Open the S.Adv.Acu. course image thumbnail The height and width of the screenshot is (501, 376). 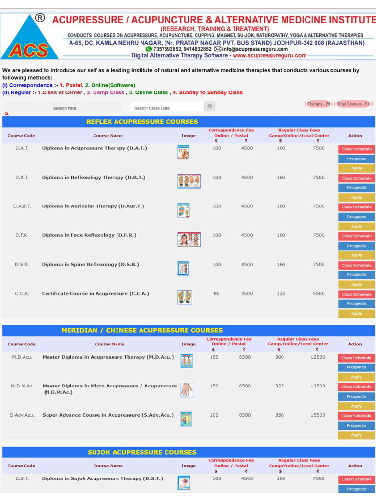coord(186,419)
